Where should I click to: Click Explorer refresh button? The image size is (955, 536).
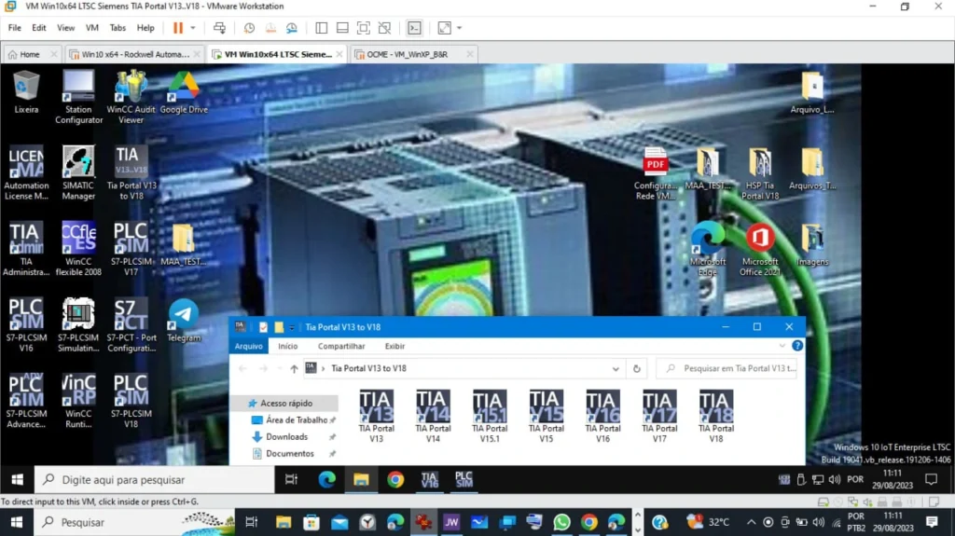click(636, 368)
